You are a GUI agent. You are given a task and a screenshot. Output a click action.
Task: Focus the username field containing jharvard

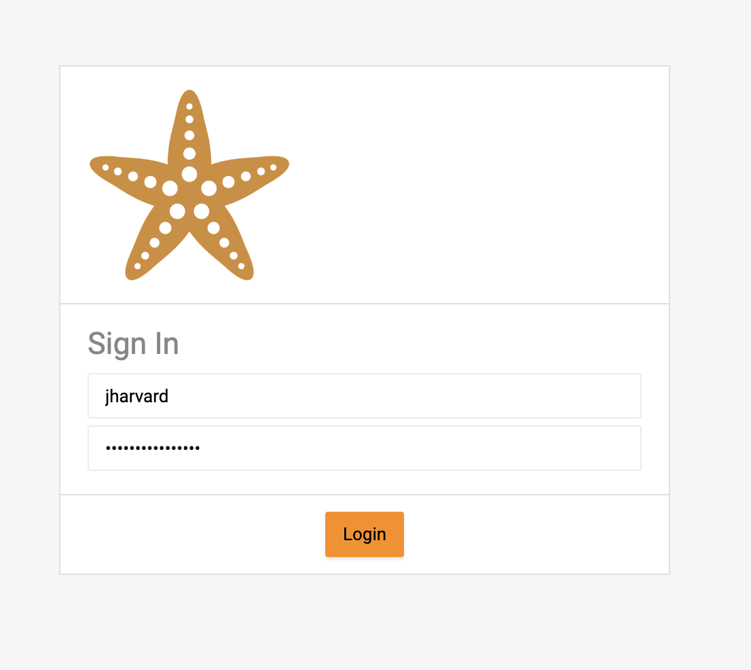pyautogui.click(x=365, y=395)
